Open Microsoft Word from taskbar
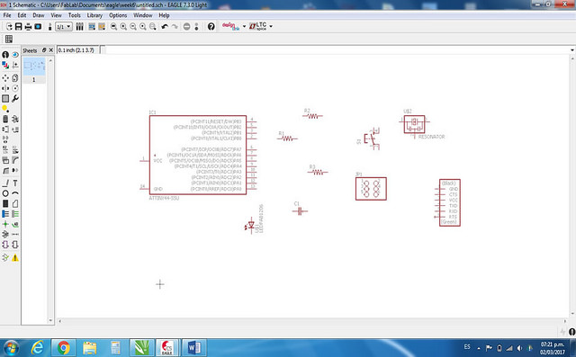576x357 pixels. (x=194, y=347)
